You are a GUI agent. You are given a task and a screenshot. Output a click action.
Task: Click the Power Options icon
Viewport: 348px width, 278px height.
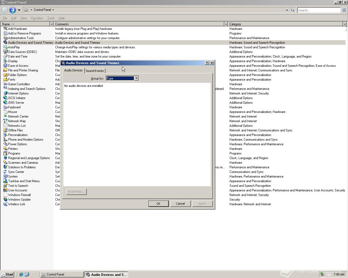click(x=5, y=144)
